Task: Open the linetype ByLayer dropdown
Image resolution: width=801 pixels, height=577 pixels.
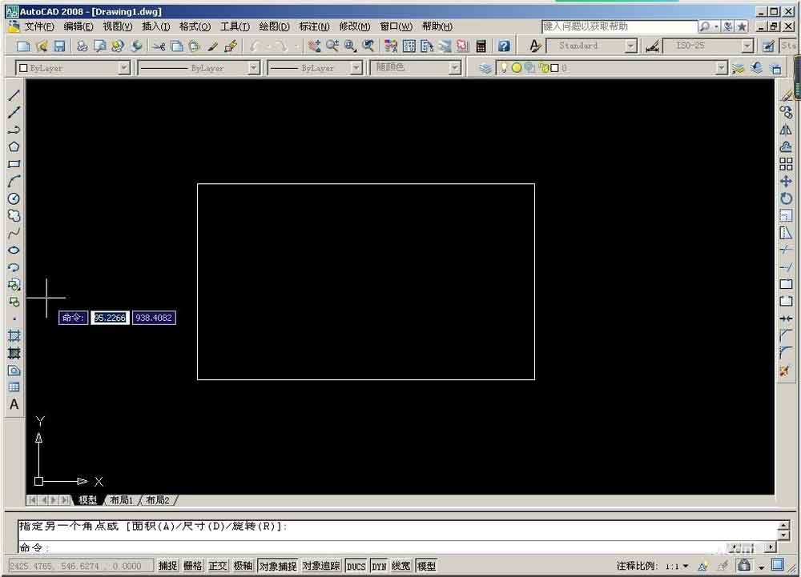Action: tap(254, 68)
